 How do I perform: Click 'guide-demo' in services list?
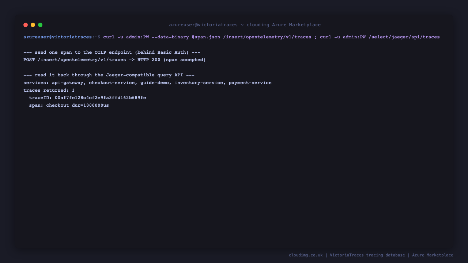point(155,83)
